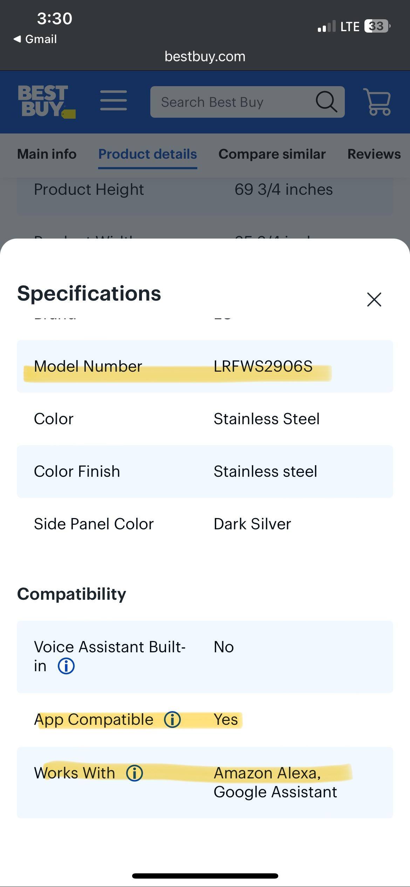Tap the Best Buy logo
410x887 pixels.
coord(46,102)
